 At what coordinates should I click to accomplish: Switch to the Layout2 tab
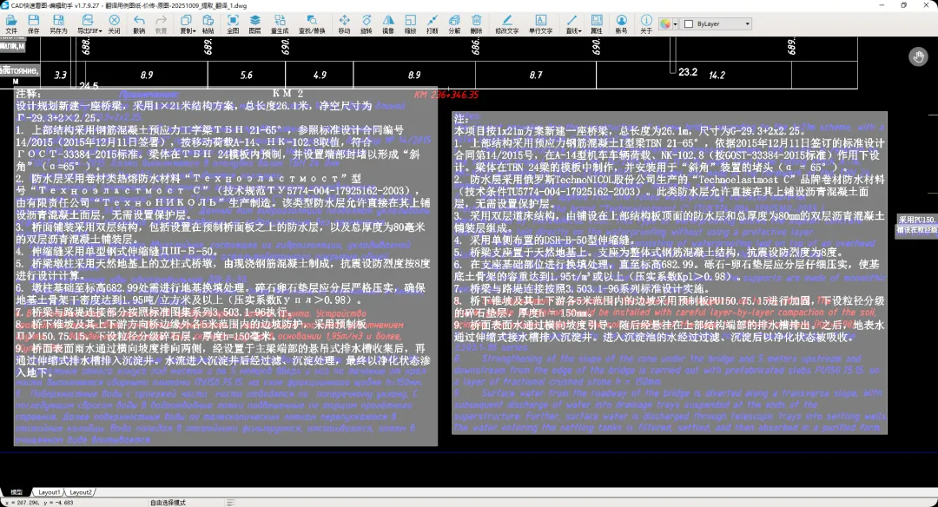[80, 492]
